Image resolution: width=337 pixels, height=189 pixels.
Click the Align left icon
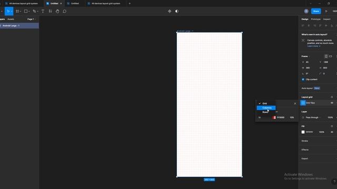[303, 26]
